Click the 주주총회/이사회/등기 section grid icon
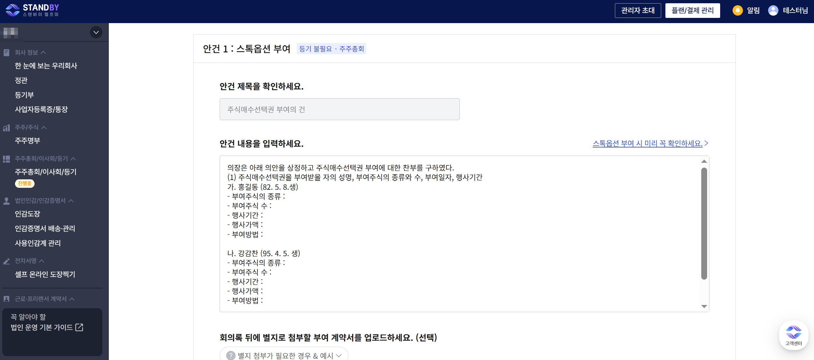The image size is (814, 360). (x=6, y=159)
